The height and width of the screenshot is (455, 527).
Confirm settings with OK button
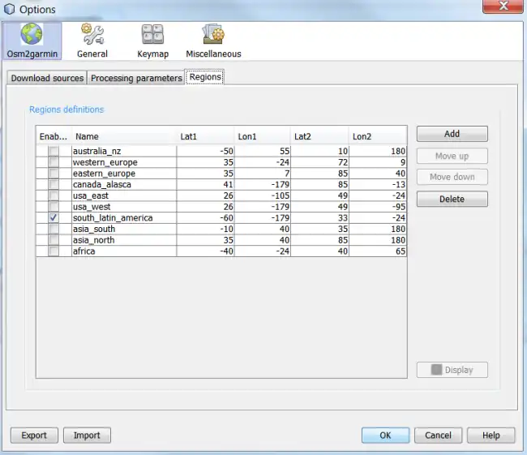(x=385, y=436)
